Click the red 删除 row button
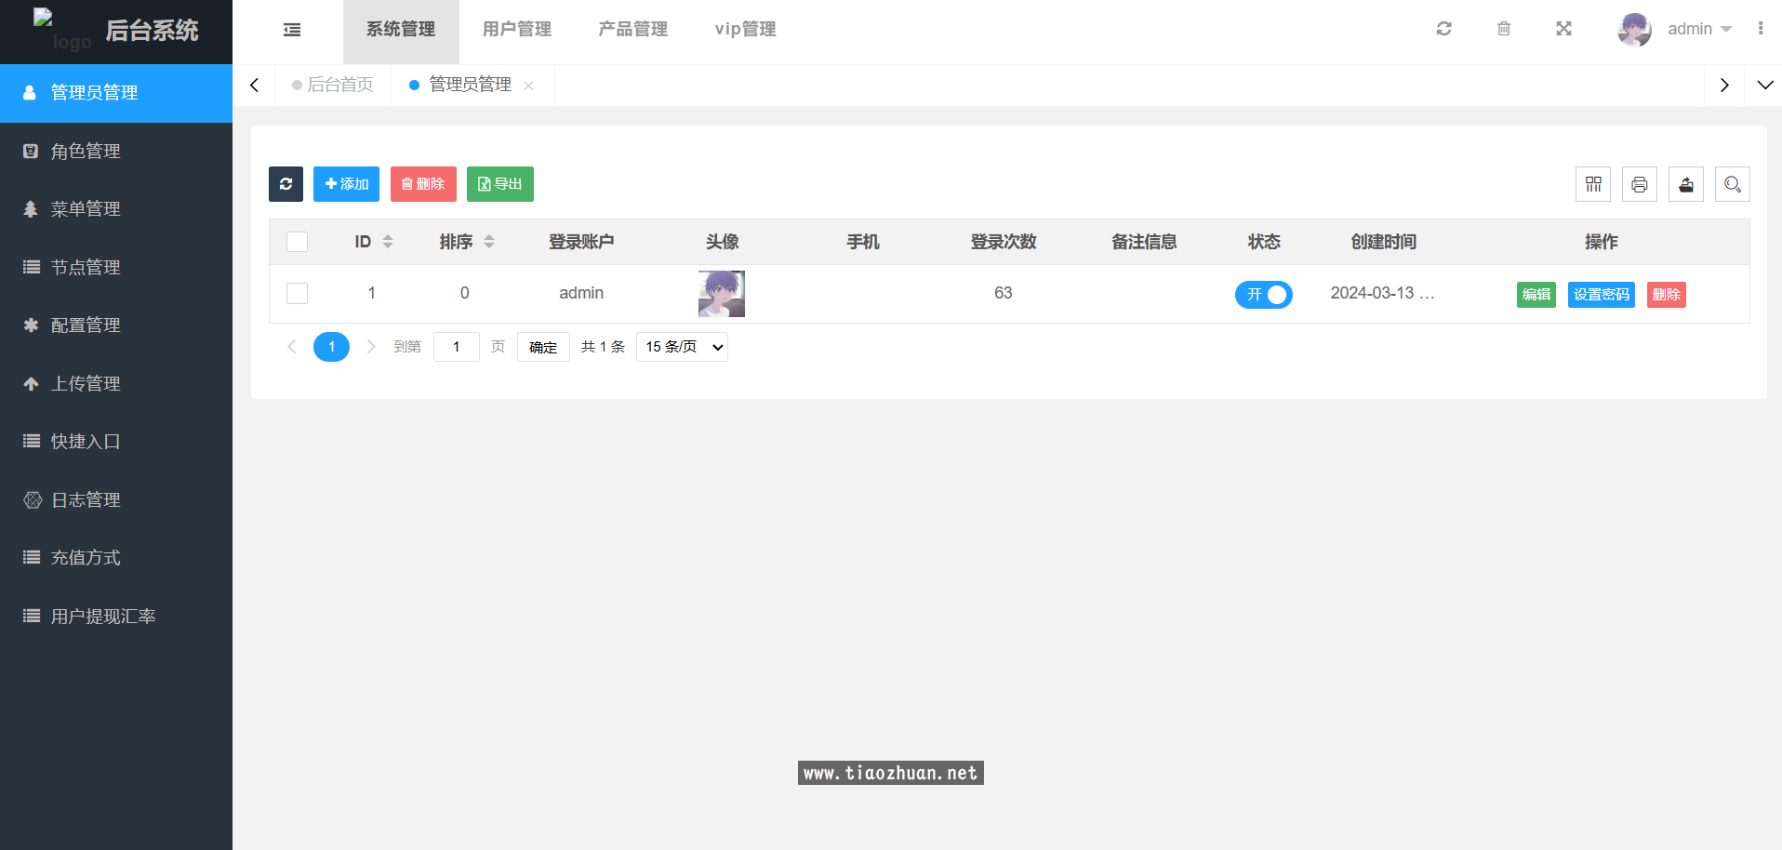This screenshot has height=850, width=1782. point(1667,295)
